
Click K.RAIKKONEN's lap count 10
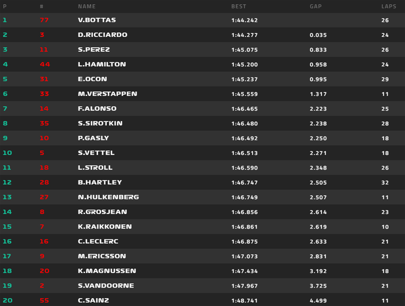point(385,227)
